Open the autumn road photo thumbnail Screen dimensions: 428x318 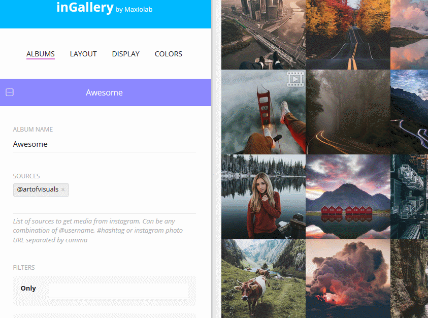(348, 35)
